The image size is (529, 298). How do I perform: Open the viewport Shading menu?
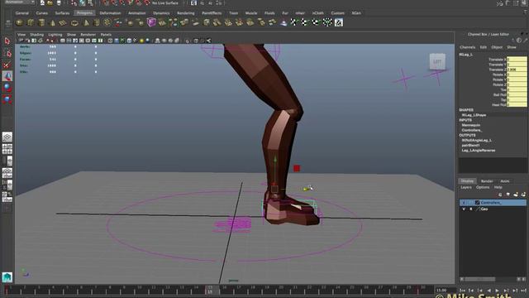coord(36,35)
